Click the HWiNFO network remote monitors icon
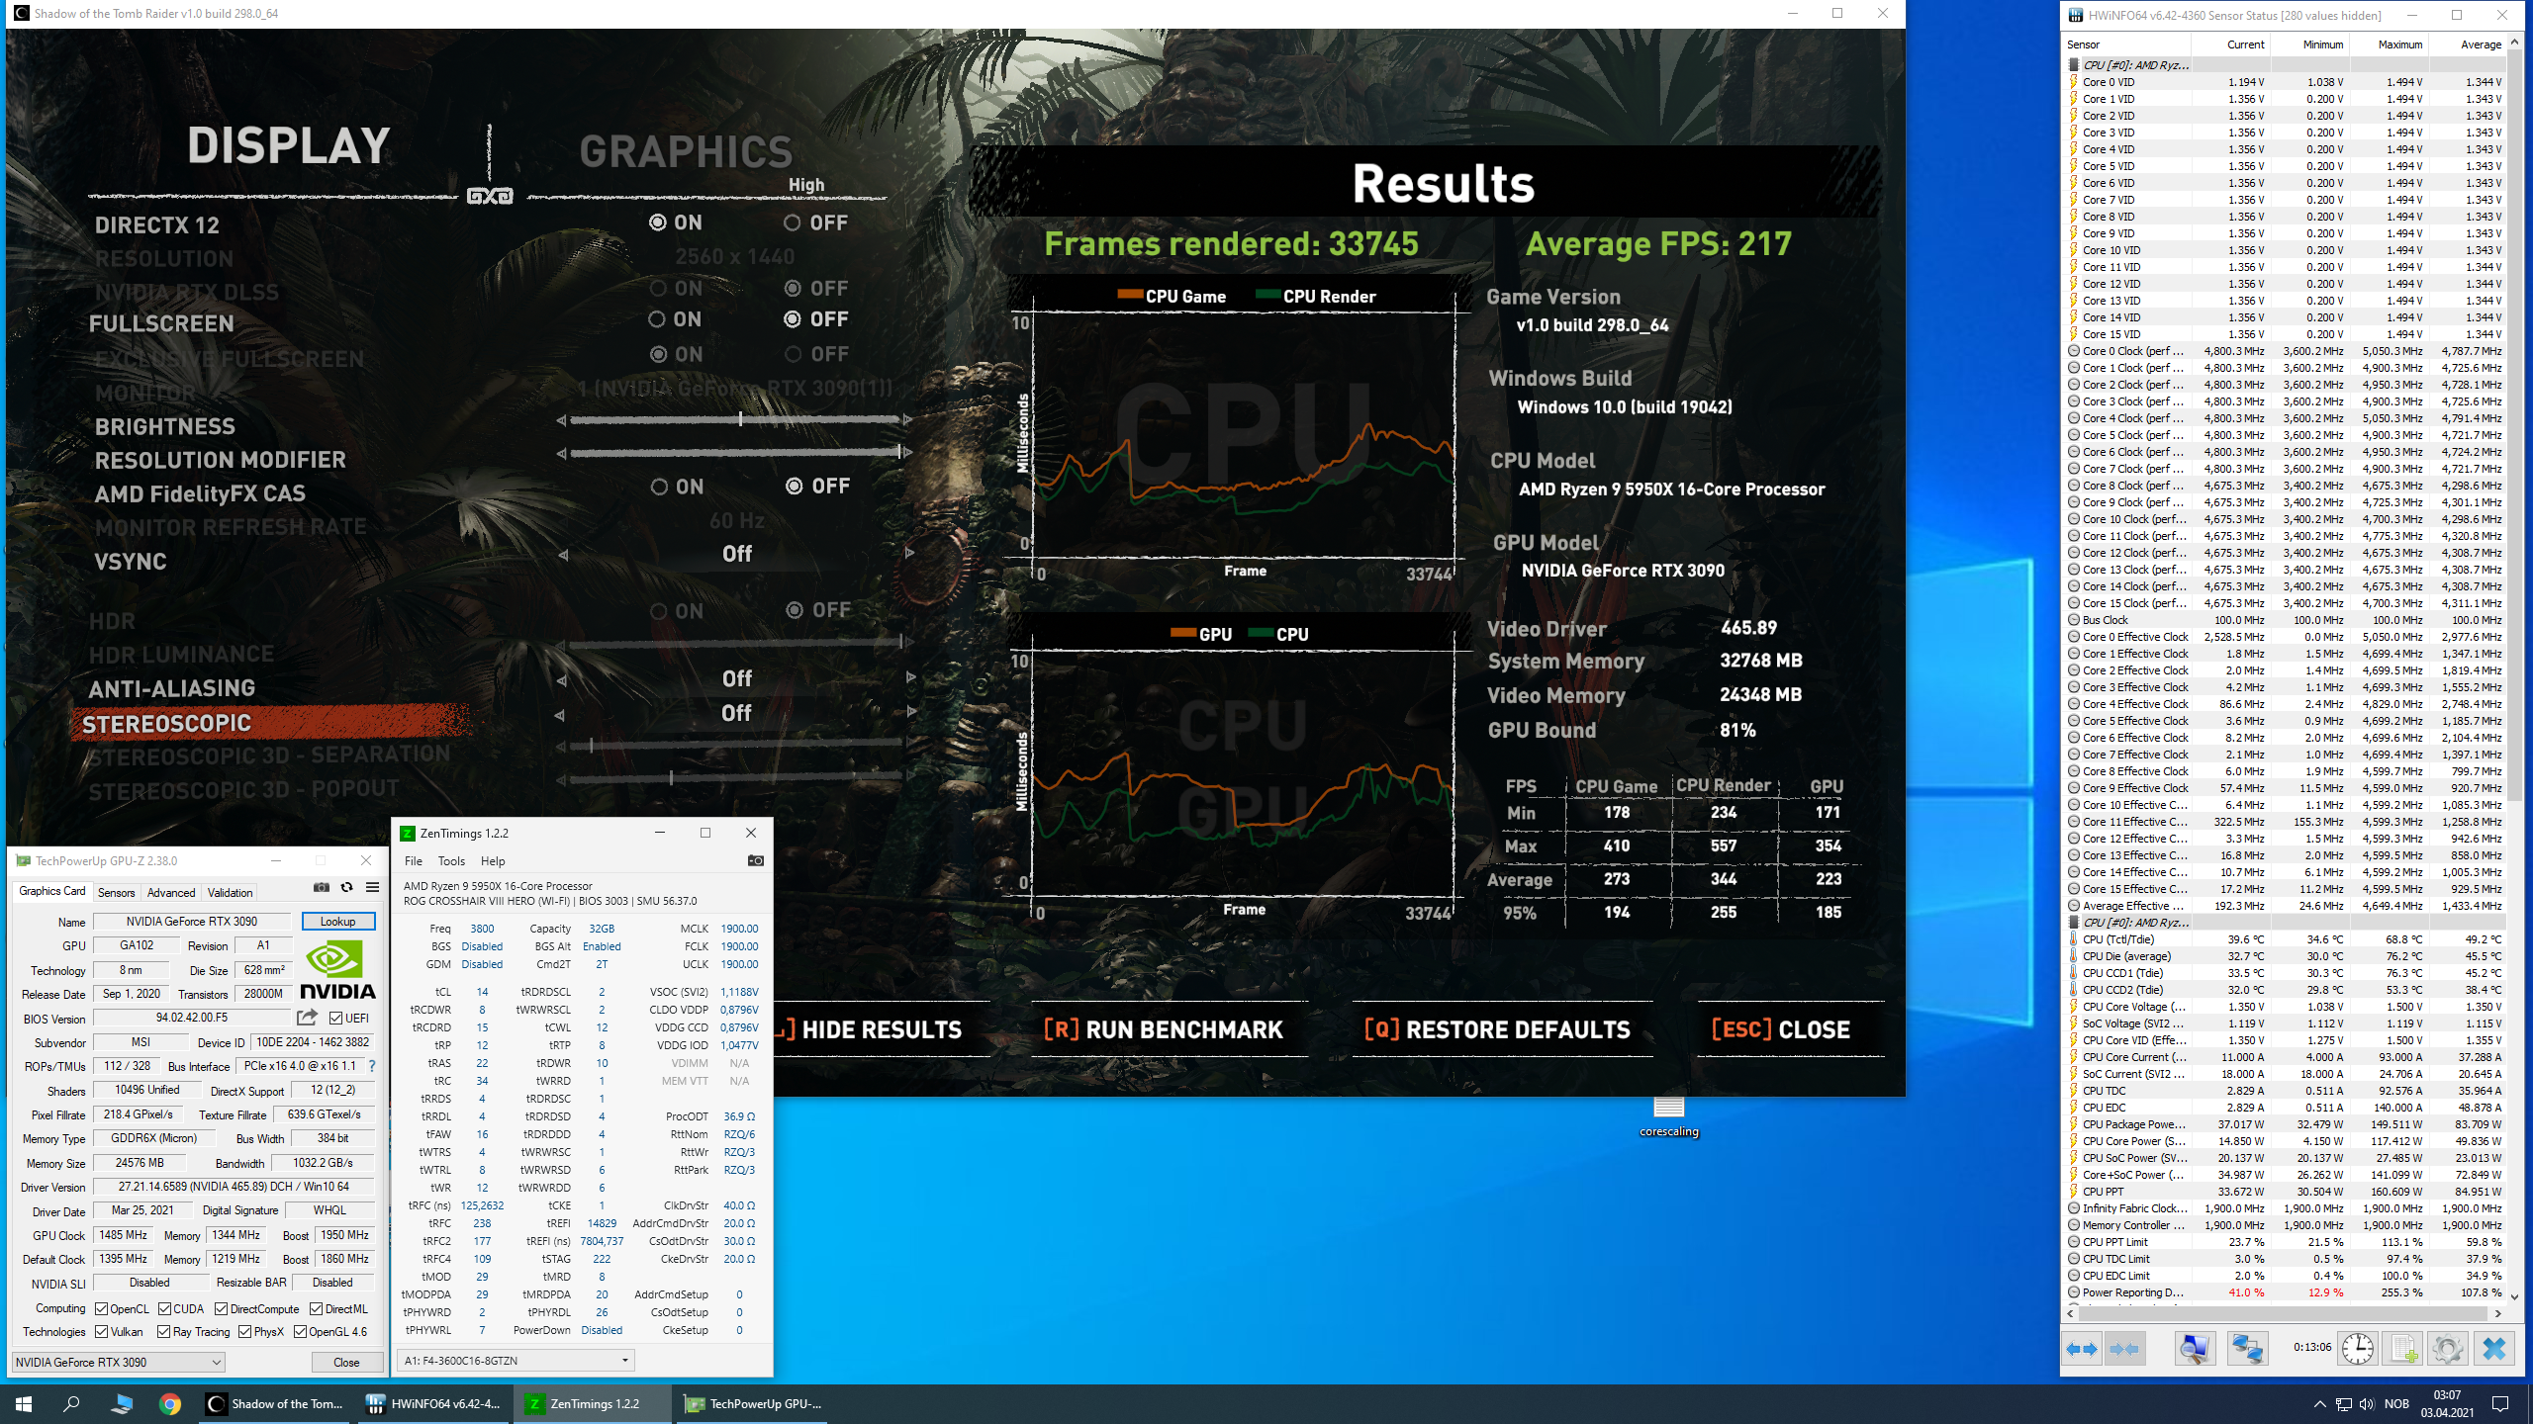Screen dimensions: 2533x1424 tap(2247, 1349)
